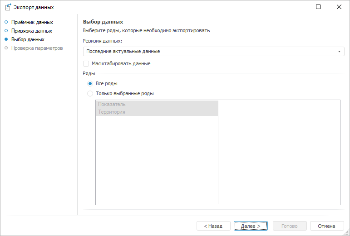Open the 'Привязка данных' wizard step
The width and height of the screenshot is (350, 236).
pyautogui.click(x=31, y=31)
